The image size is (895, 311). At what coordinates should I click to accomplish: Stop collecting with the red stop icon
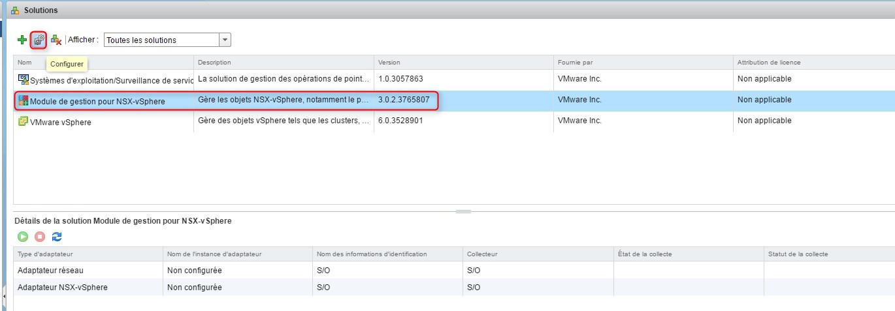click(x=40, y=237)
